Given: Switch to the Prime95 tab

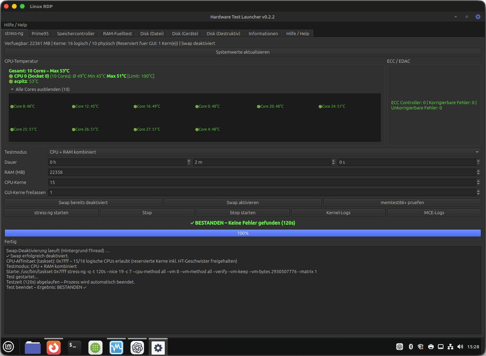Looking at the screenshot, I should [x=40, y=33].
